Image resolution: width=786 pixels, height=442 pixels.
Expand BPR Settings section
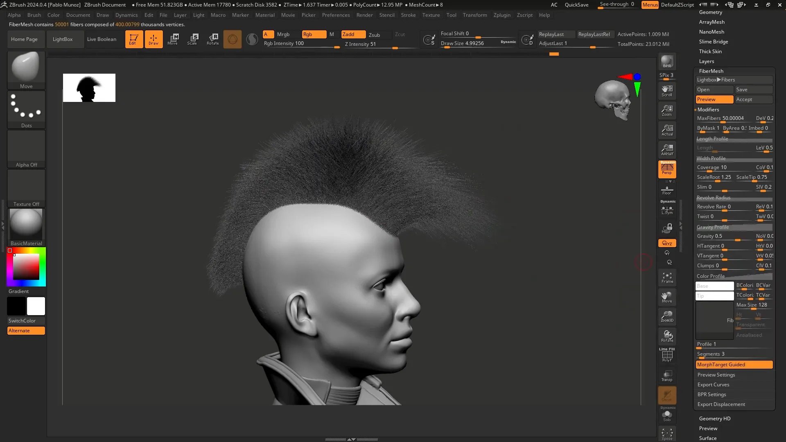point(711,395)
